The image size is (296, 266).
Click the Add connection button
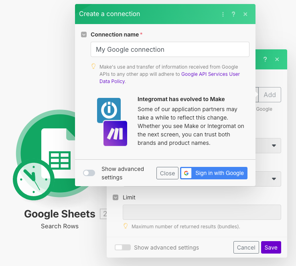tap(270, 95)
